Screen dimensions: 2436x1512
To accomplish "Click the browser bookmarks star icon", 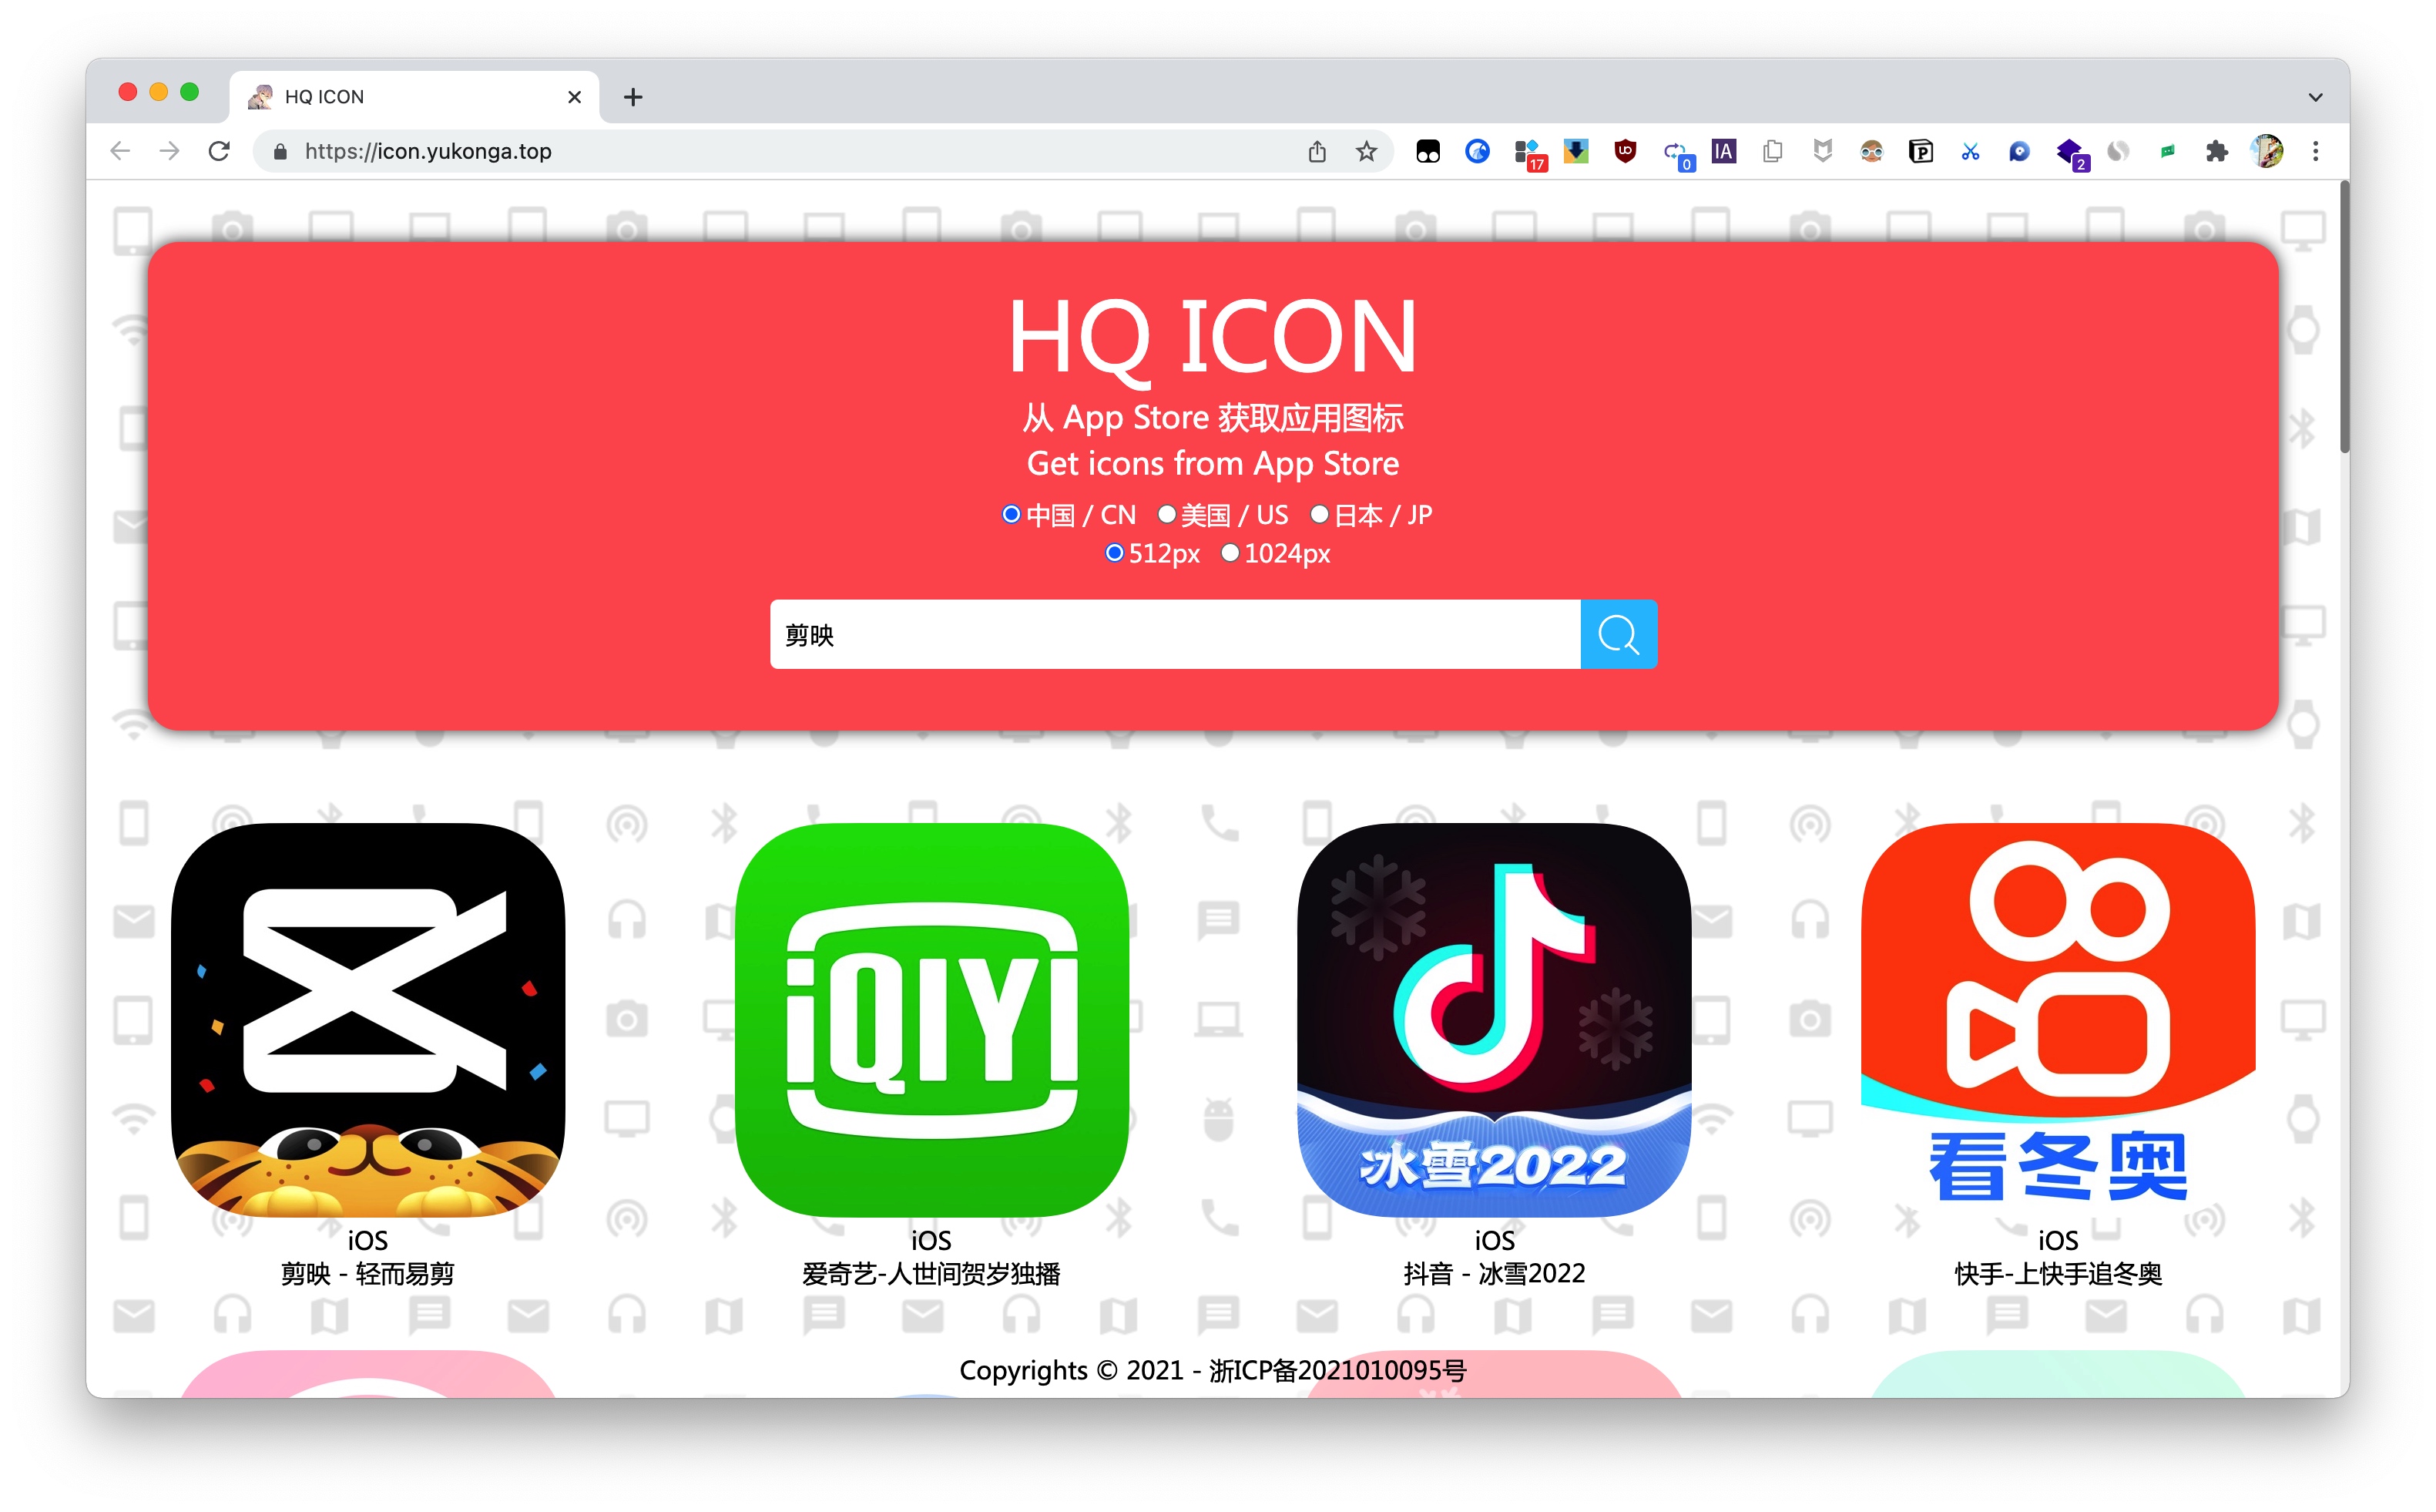I will [x=1364, y=152].
